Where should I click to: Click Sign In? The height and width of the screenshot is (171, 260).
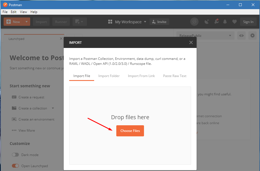click(248, 22)
